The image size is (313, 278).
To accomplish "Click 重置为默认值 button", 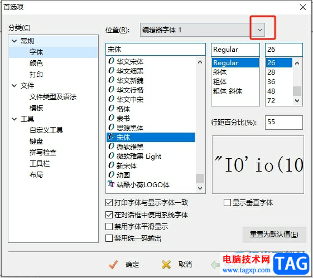I will [275, 235].
